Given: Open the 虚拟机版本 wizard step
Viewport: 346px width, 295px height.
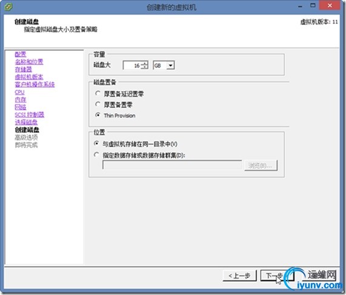Looking at the screenshot, I should tap(29, 77).
